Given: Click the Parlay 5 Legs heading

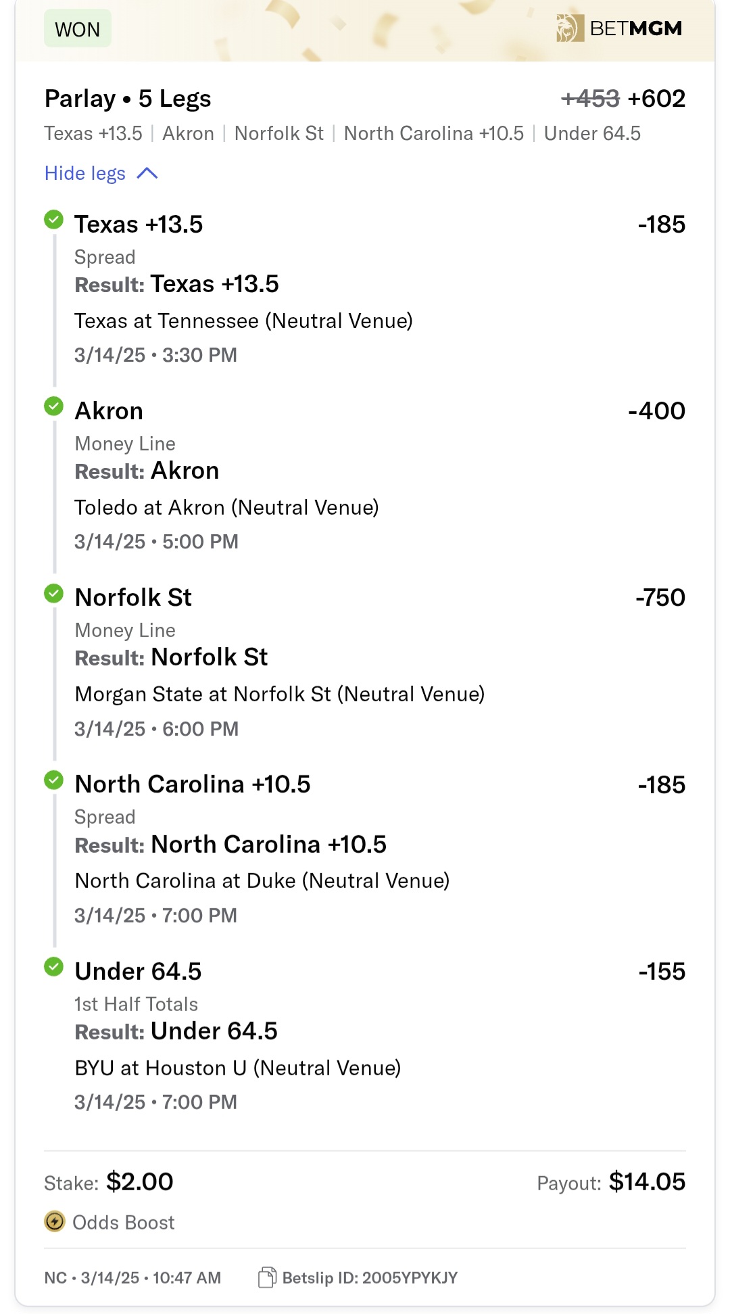Looking at the screenshot, I should [128, 99].
